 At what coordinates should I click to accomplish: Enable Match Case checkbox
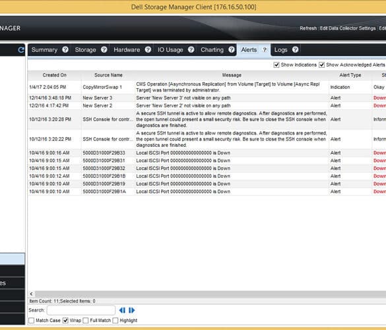click(31, 320)
